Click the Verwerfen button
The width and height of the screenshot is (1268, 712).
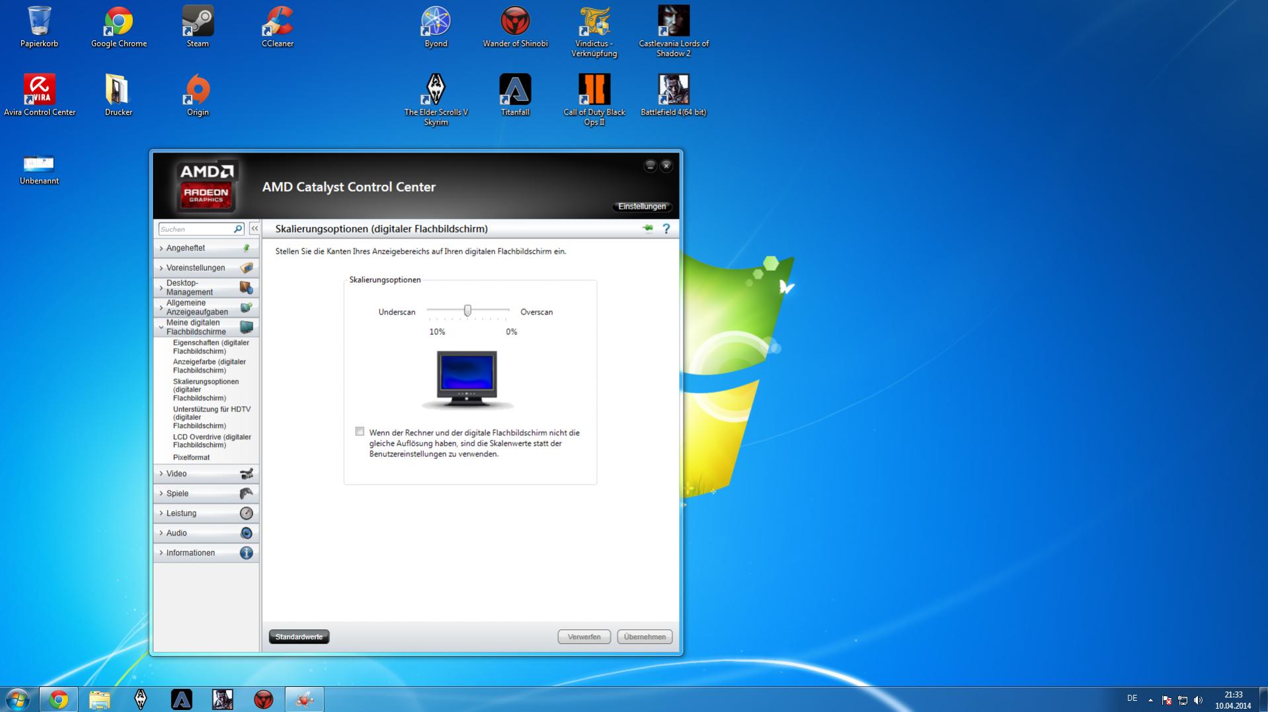pos(584,637)
